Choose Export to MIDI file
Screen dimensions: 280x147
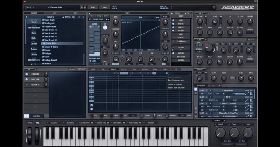tap(175, 85)
